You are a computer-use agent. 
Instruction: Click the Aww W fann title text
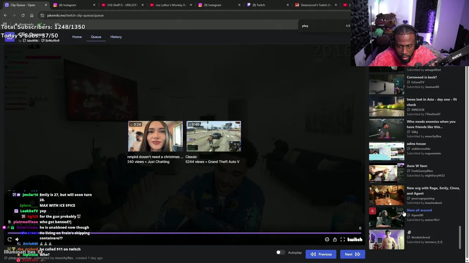coord(417,166)
